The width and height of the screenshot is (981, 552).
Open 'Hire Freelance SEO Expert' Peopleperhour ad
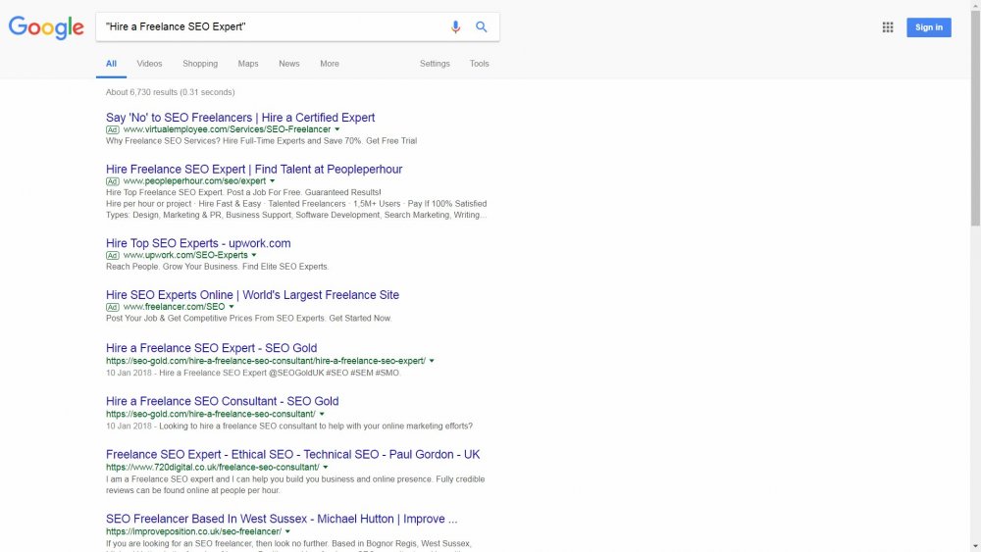254,170
